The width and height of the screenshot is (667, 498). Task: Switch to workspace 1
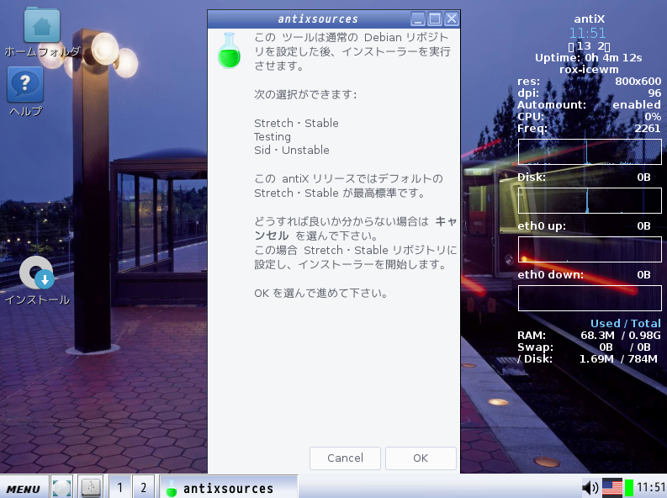coord(120,487)
